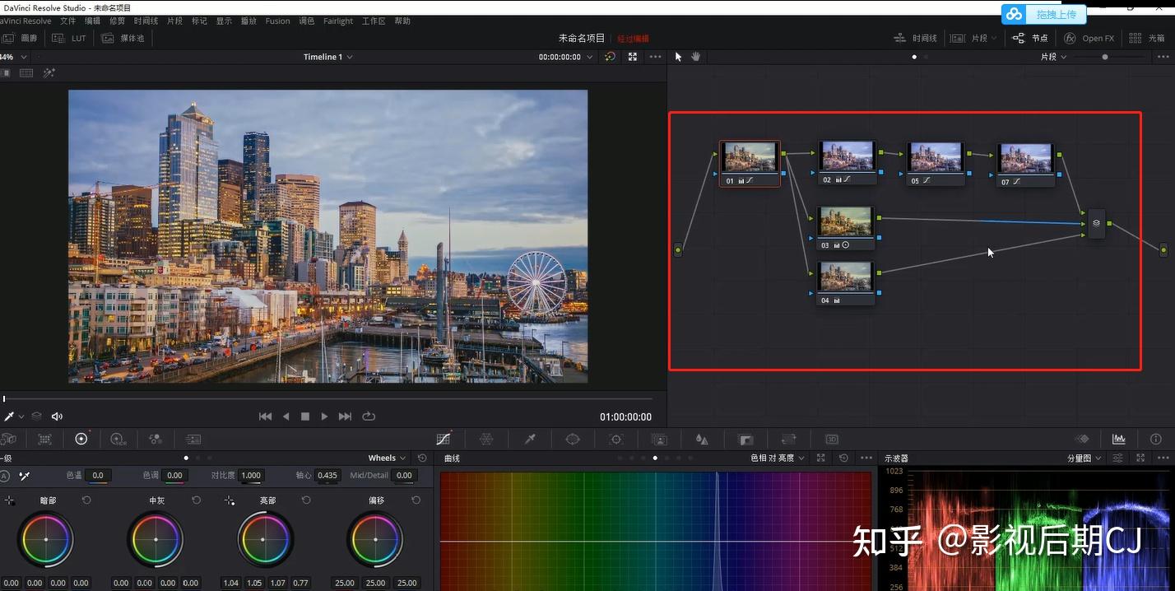Open the Fusion menu

(277, 21)
